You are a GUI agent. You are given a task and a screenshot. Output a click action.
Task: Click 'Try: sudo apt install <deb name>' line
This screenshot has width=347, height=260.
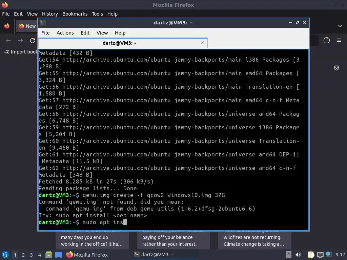(93, 216)
